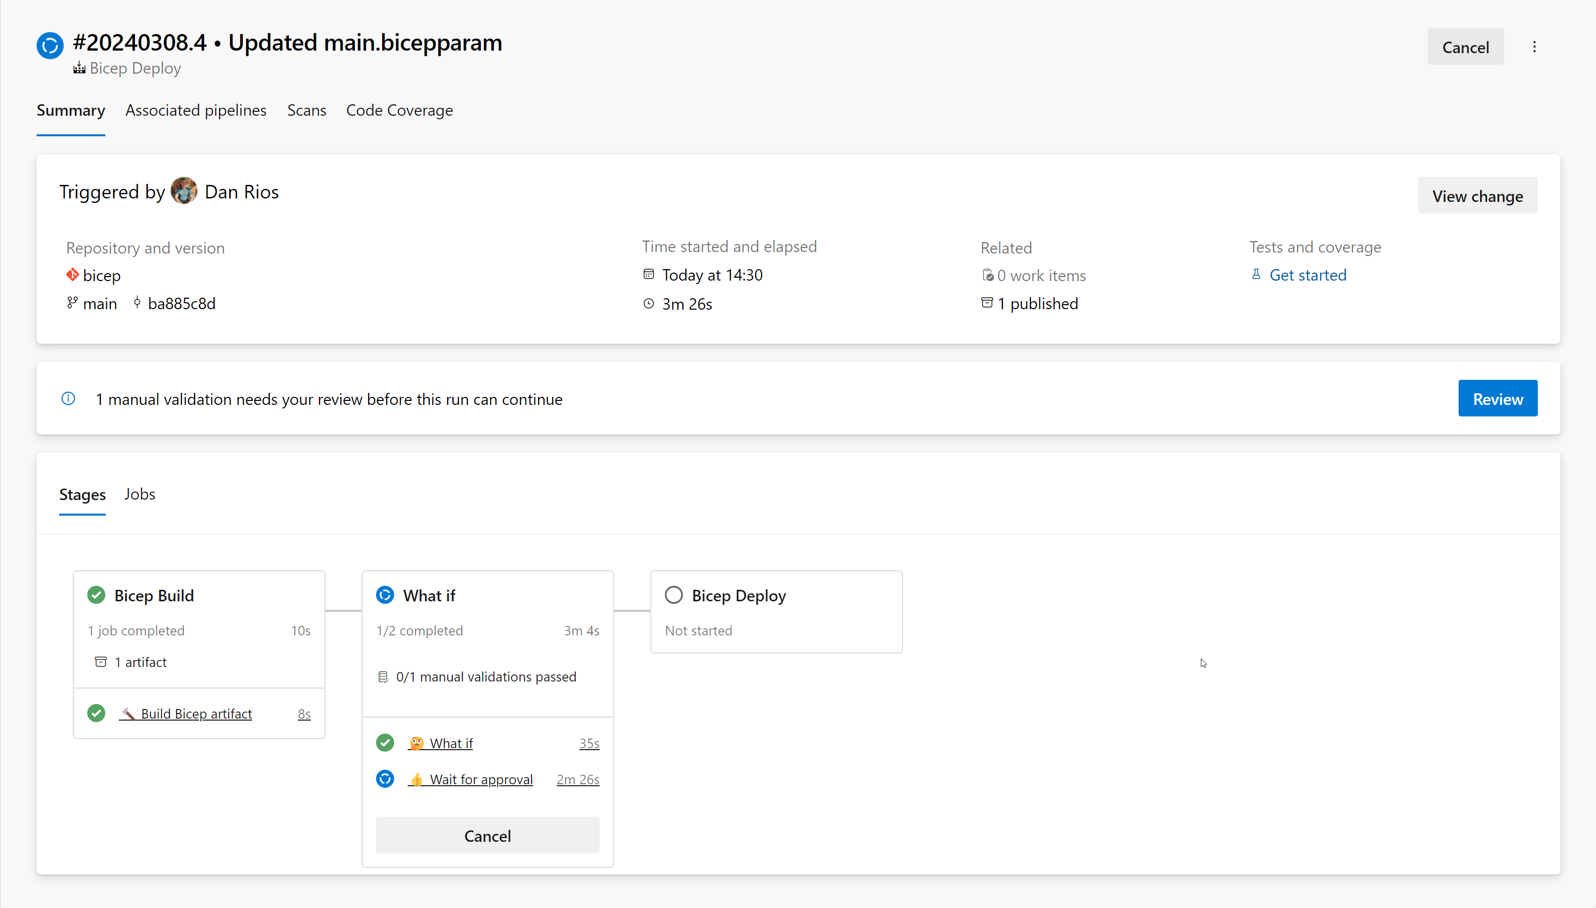Open the Code Coverage tab
The image size is (1596, 908).
(399, 110)
